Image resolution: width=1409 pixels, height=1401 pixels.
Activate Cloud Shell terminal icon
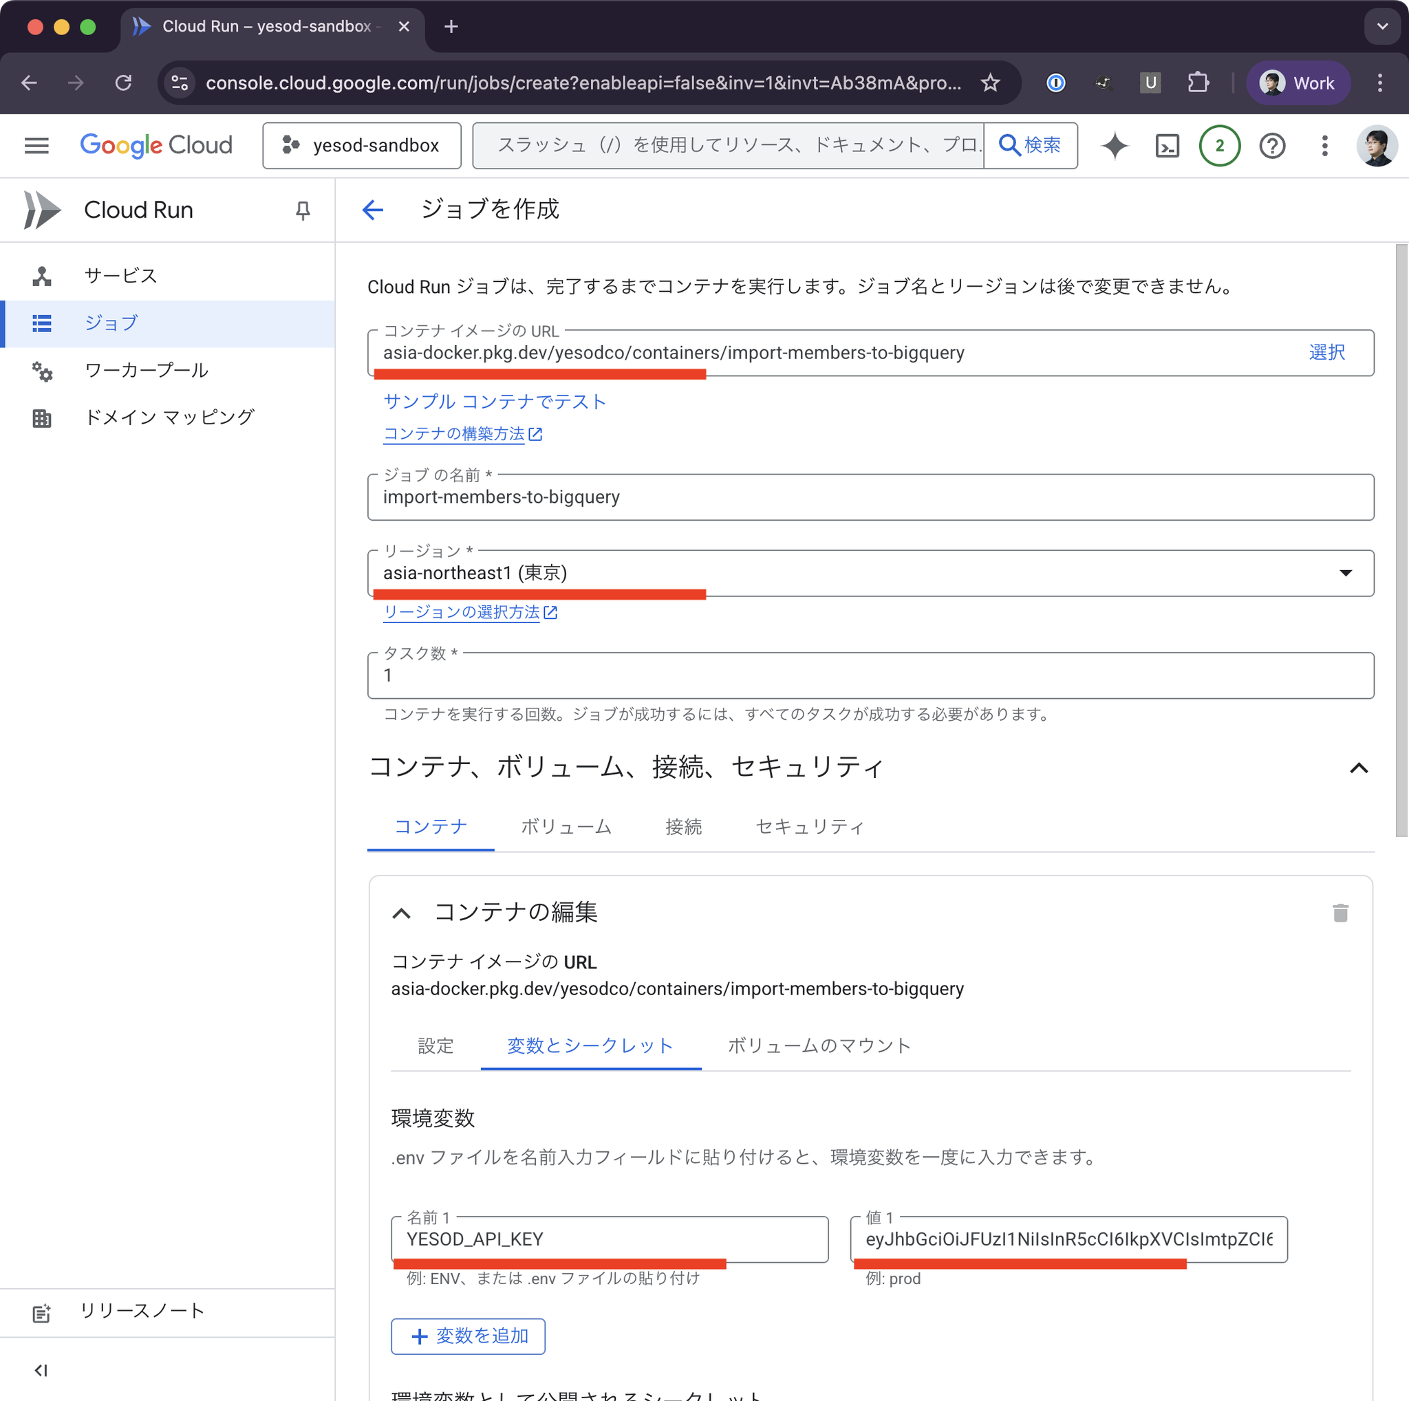(x=1167, y=146)
